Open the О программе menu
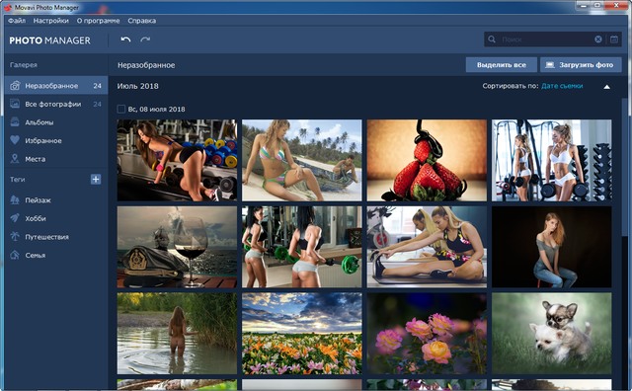Screen dimensions: 632x391 point(98,21)
